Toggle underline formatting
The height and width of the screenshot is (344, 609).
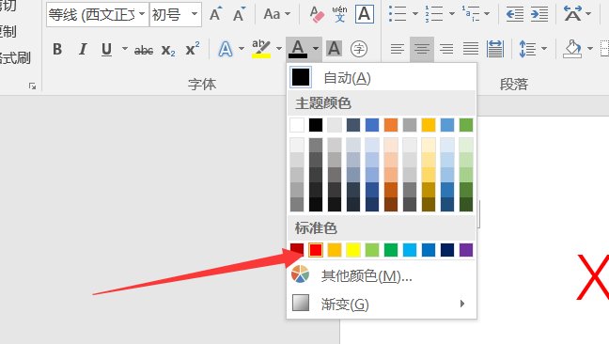click(106, 49)
